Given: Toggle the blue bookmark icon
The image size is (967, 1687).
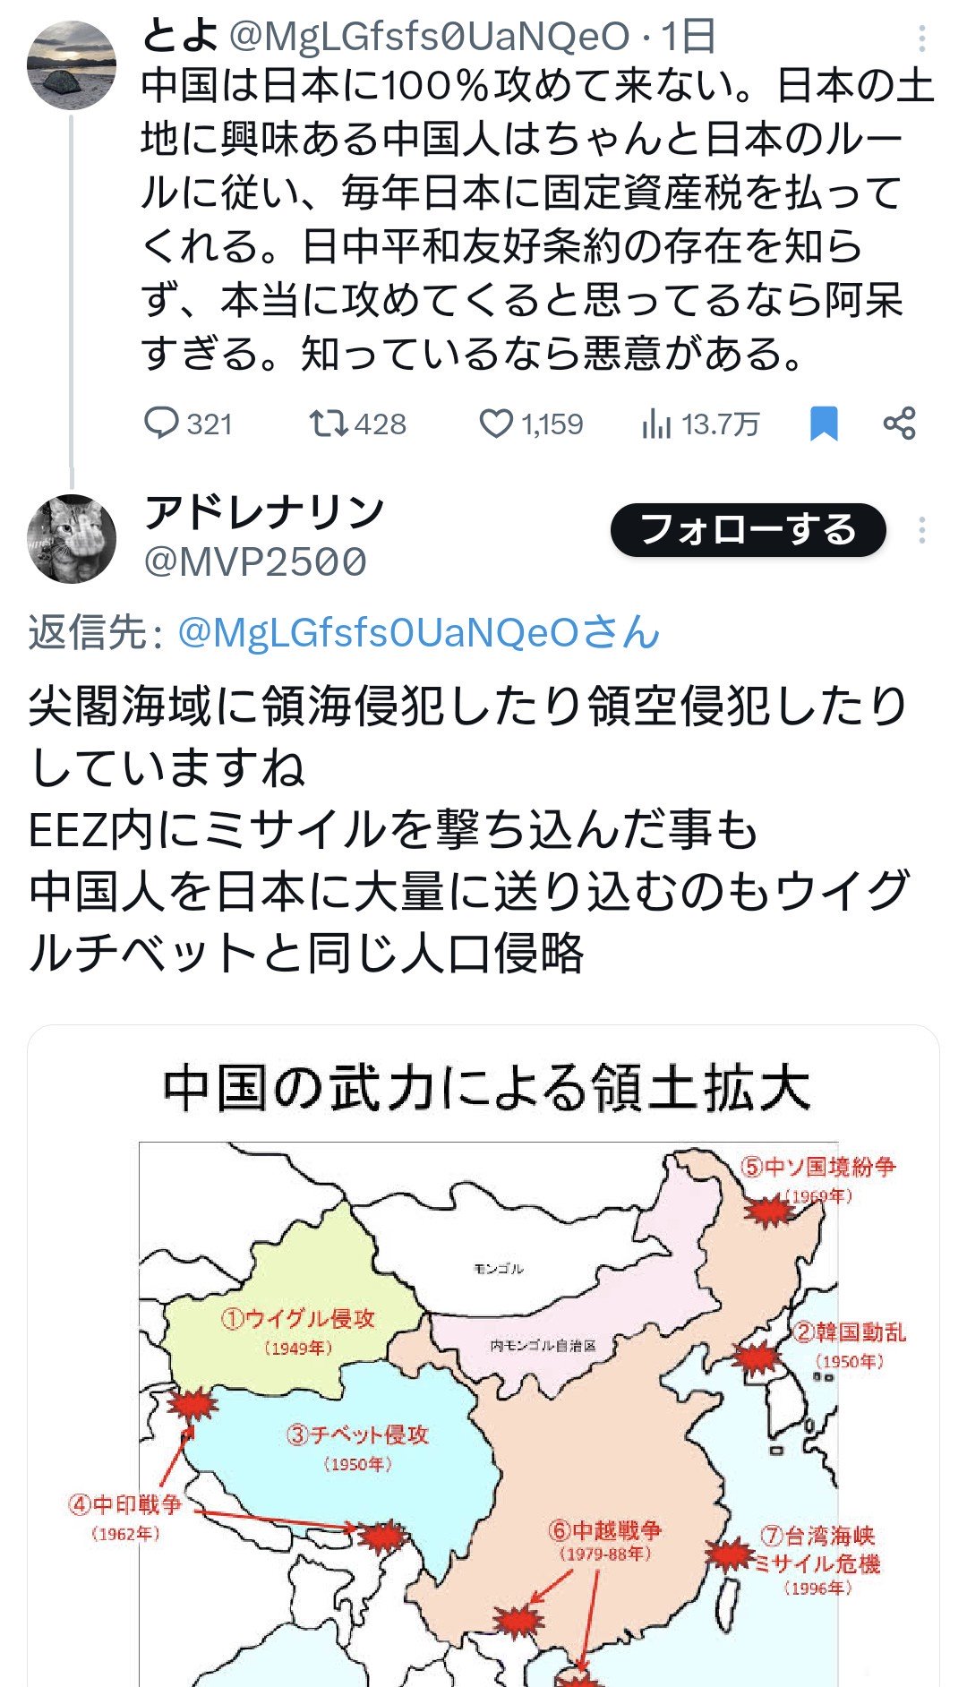Looking at the screenshot, I should click(x=823, y=424).
